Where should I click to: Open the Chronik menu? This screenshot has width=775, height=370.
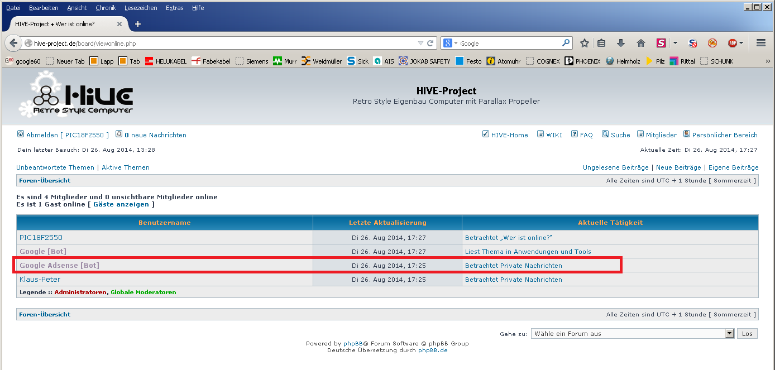(x=106, y=8)
